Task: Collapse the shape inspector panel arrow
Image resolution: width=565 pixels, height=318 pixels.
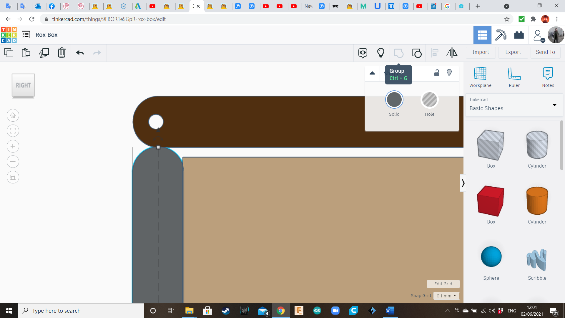Action: [x=372, y=73]
